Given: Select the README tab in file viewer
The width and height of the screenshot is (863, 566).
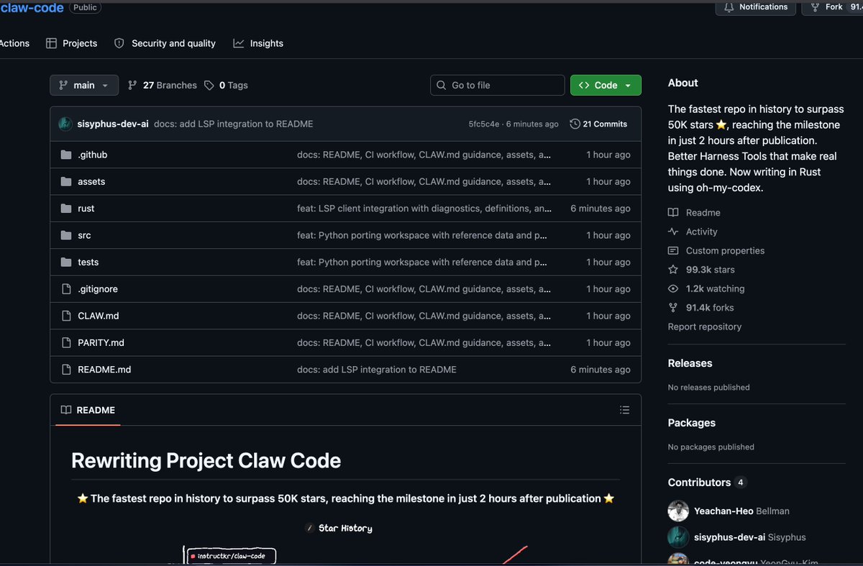Looking at the screenshot, I should 88,410.
